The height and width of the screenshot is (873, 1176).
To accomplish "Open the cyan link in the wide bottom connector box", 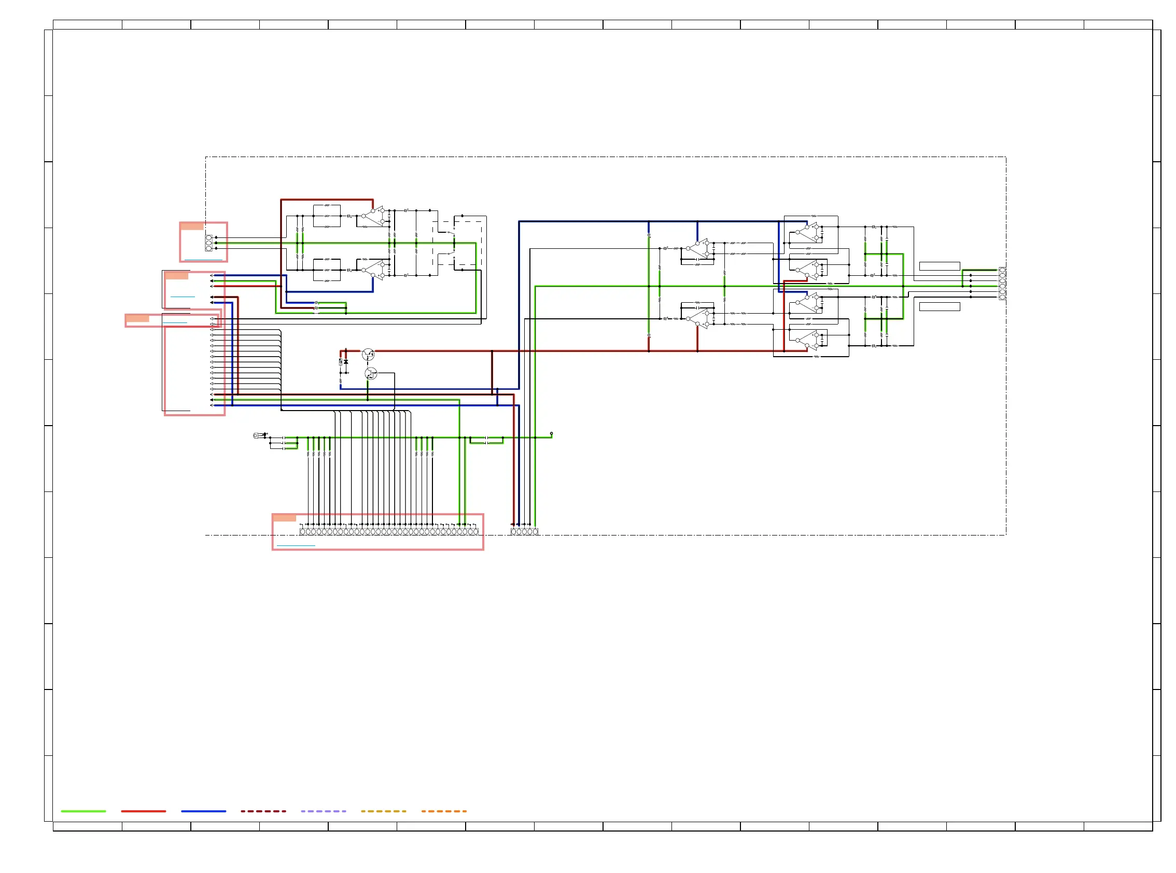I will pos(296,545).
